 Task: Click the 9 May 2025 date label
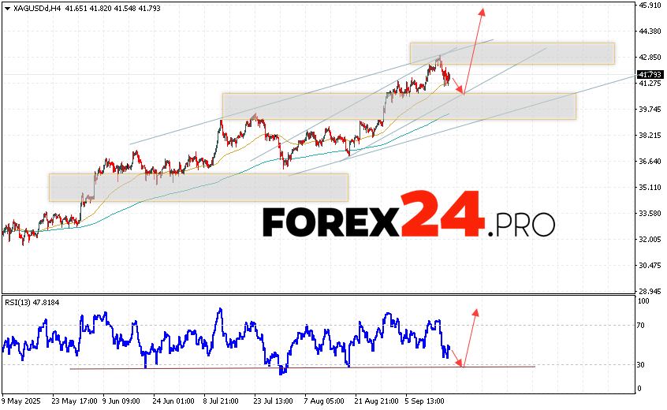pos(21,399)
